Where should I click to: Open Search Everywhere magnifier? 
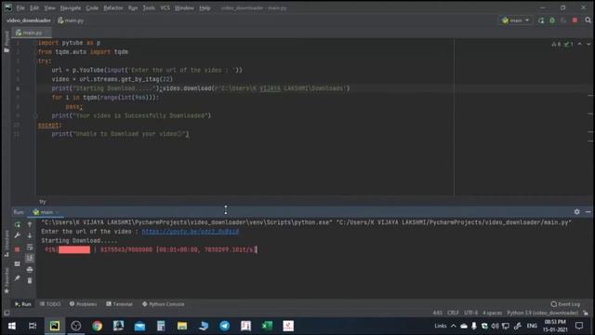[x=588, y=20]
